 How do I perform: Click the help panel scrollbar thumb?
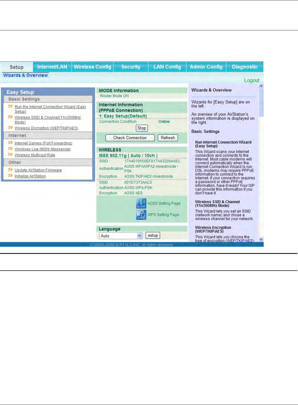(x=261, y=103)
